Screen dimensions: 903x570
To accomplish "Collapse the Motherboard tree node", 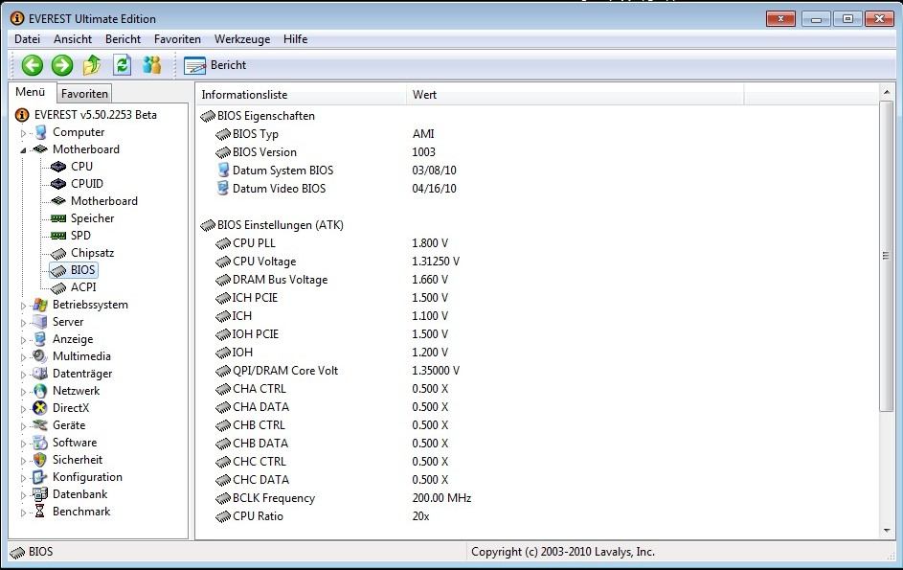I will pyautogui.click(x=23, y=149).
